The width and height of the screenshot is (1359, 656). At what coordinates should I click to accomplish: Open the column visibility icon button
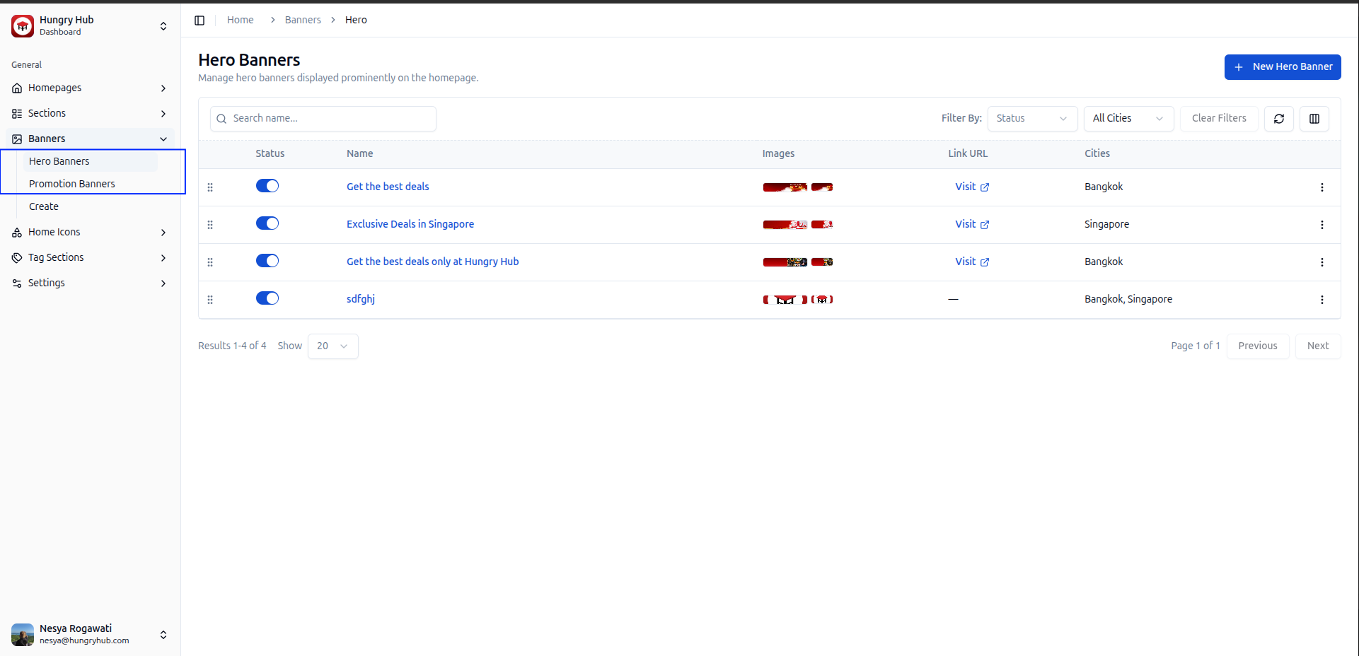[x=1314, y=119]
